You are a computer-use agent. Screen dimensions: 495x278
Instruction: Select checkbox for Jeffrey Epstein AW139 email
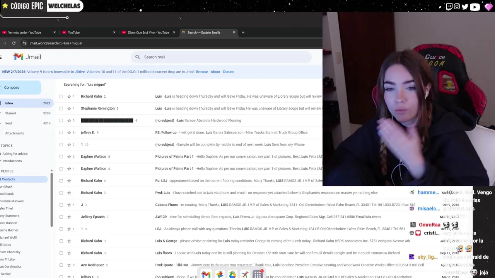[x=61, y=217]
